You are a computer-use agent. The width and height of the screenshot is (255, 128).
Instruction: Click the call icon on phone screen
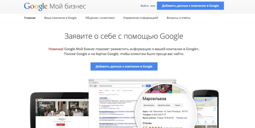tap(198, 122)
